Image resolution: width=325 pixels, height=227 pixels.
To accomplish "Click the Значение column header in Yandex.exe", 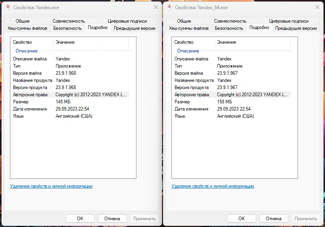I will click(65, 42).
